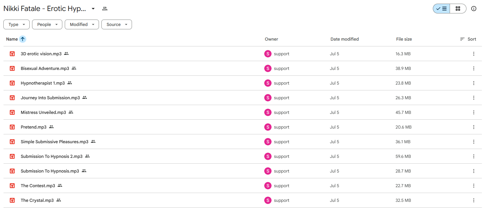Viewport: 486px width, 211px height.
Task: Click the Name column header
Action: click(12, 39)
